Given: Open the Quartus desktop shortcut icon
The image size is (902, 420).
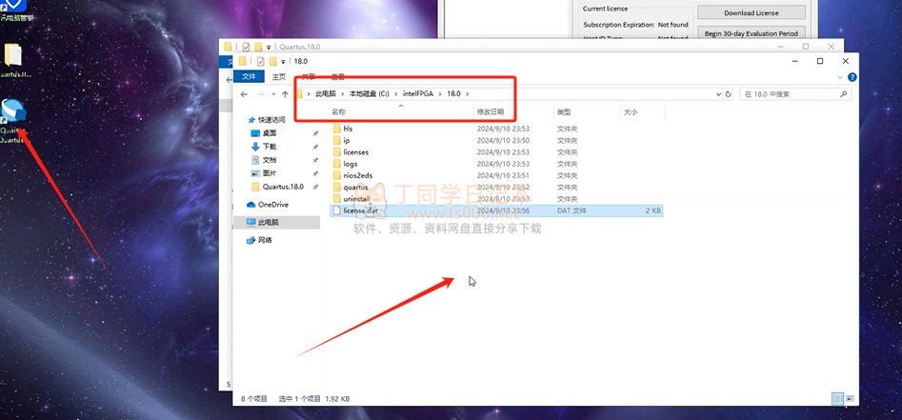Looking at the screenshot, I should click(x=12, y=111).
